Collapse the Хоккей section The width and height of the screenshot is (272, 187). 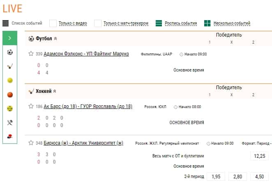click(55, 91)
